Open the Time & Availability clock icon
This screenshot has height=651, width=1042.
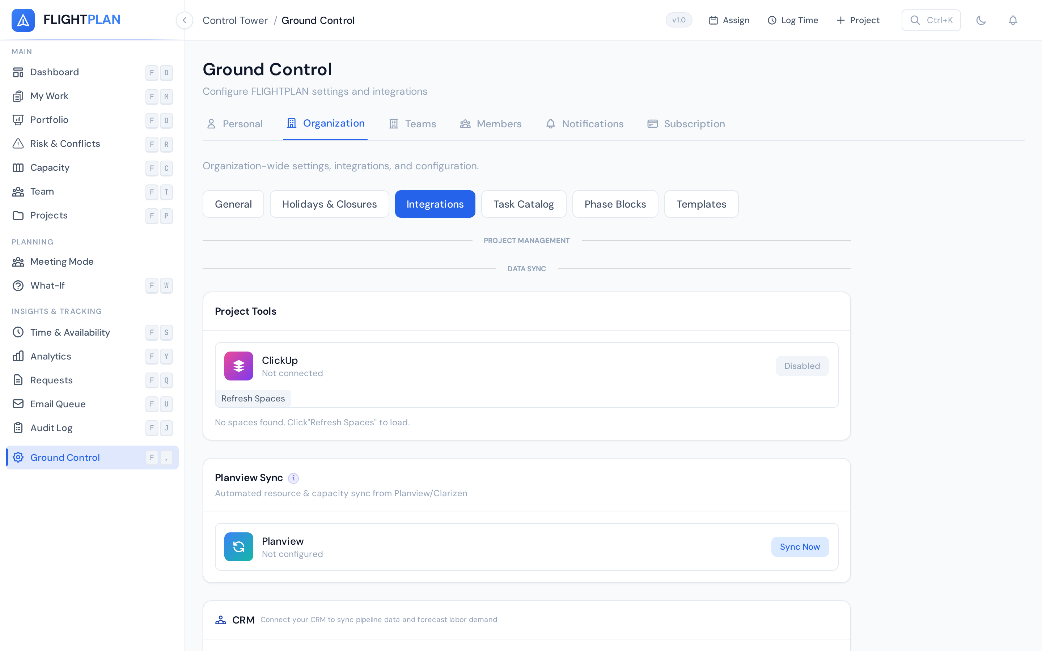point(18,332)
